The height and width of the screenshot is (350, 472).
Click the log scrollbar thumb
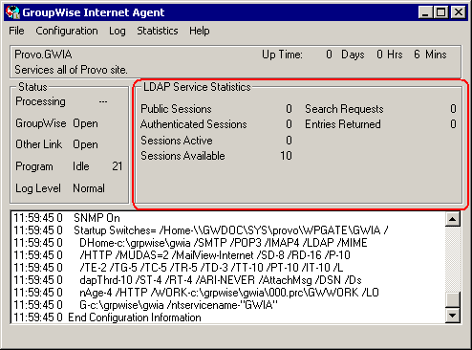(453, 299)
